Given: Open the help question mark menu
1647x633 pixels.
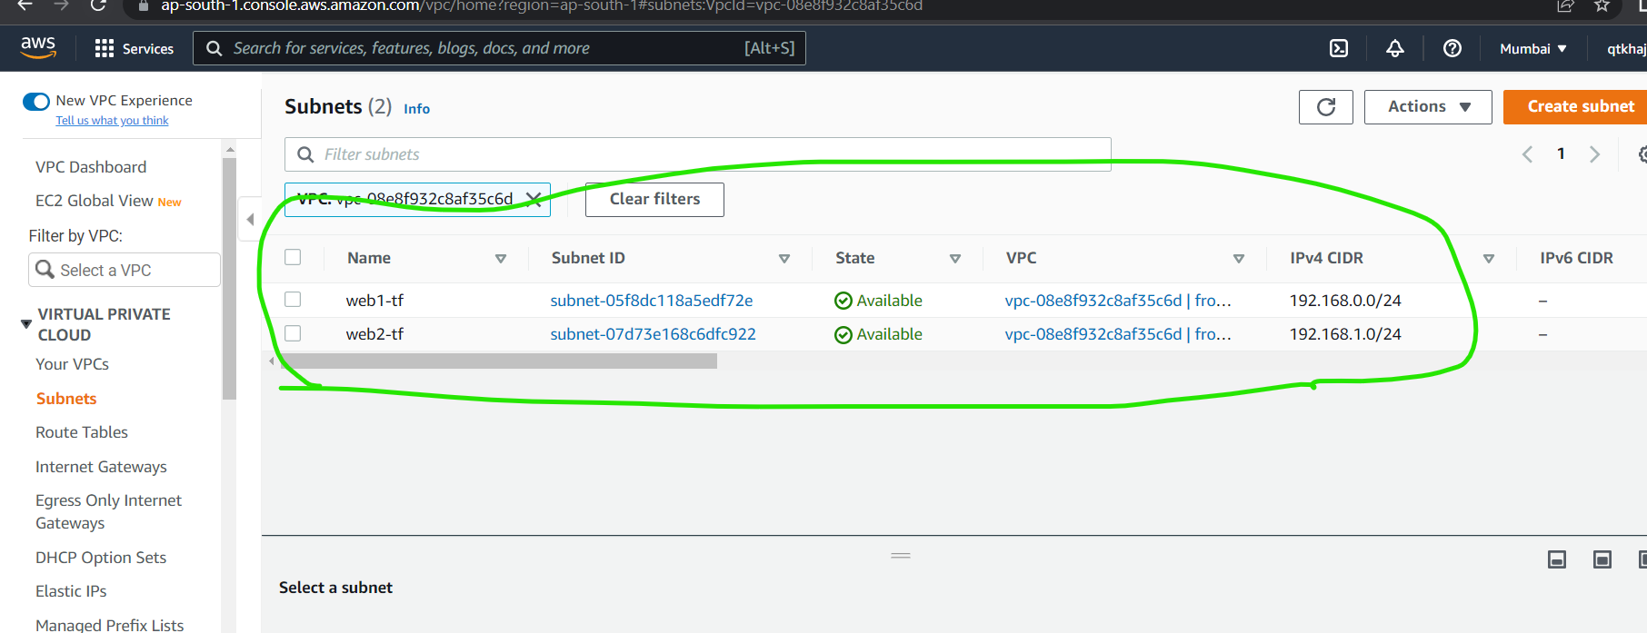Looking at the screenshot, I should [1452, 48].
